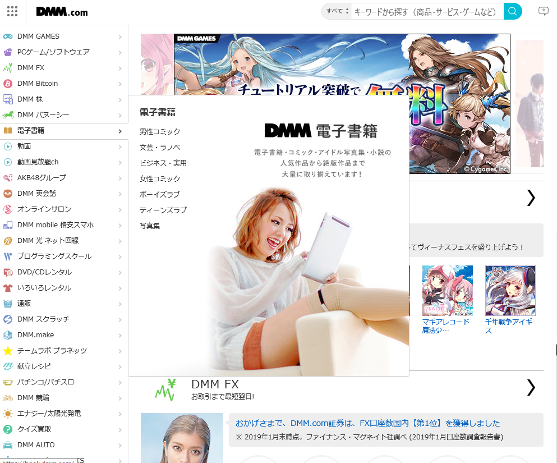Image resolution: width=557 pixels, height=463 pixels.
Task: Open the DMM FX section heading
Action: click(215, 384)
